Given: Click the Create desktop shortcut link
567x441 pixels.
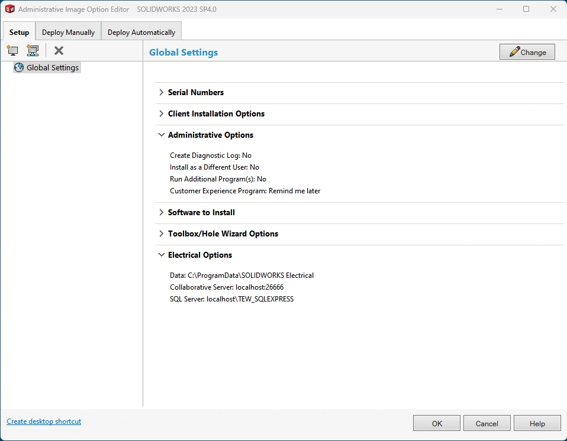Looking at the screenshot, I should [x=44, y=421].
